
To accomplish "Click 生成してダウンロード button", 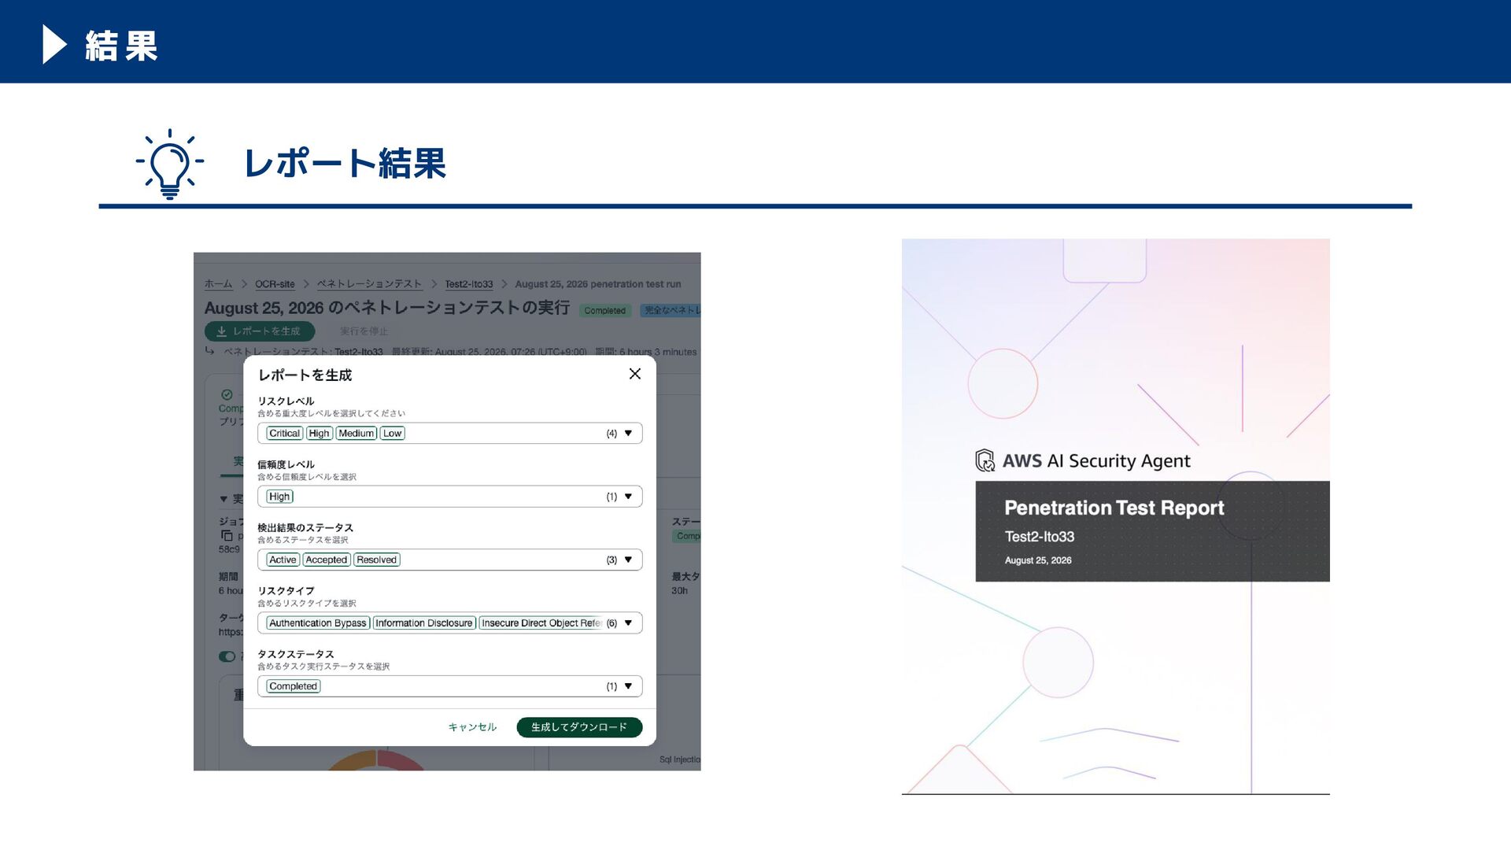I will click(579, 727).
